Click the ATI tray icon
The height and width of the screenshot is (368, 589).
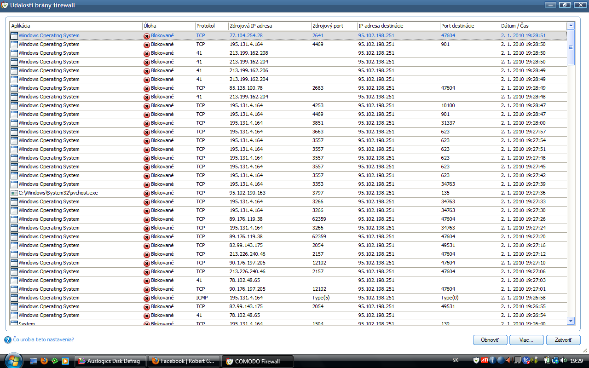[x=484, y=360]
